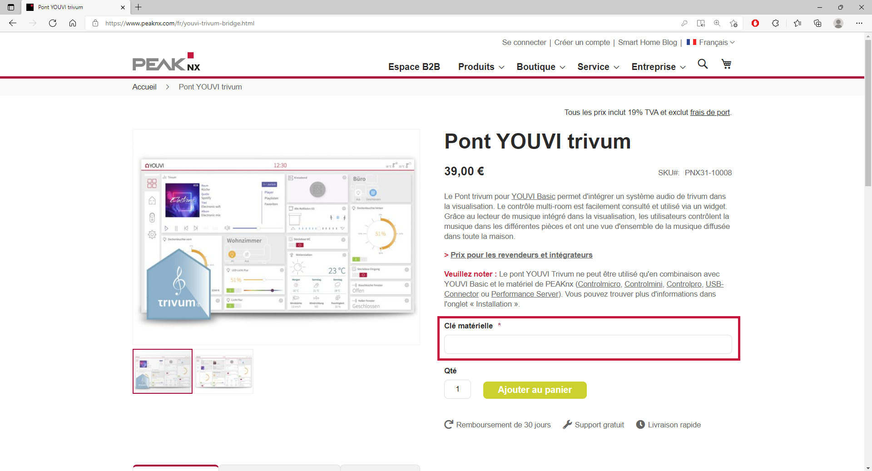Open the tab actions menu icon
The image size is (872, 471).
pyautogui.click(x=11, y=7)
